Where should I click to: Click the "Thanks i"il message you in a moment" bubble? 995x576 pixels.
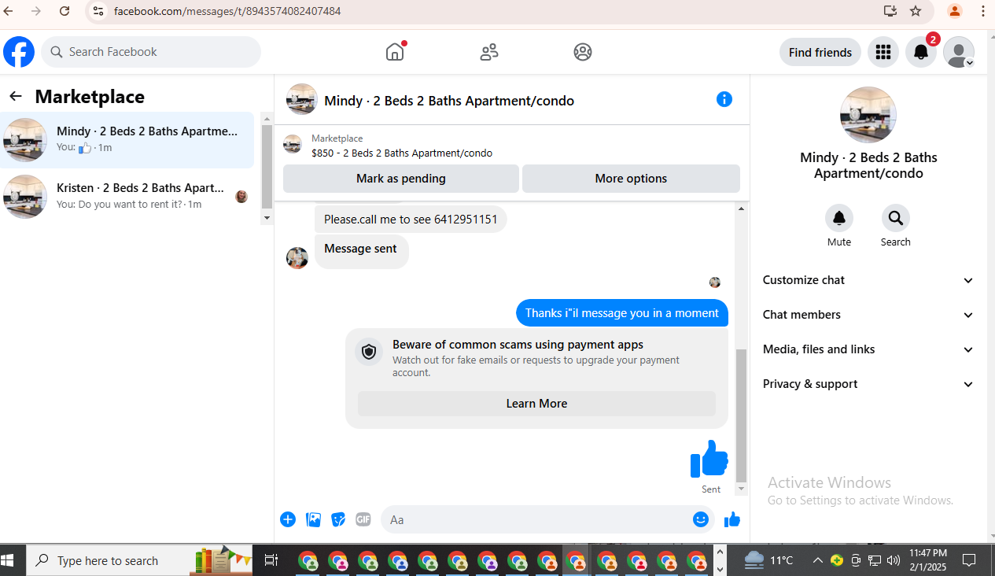(x=622, y=313)
